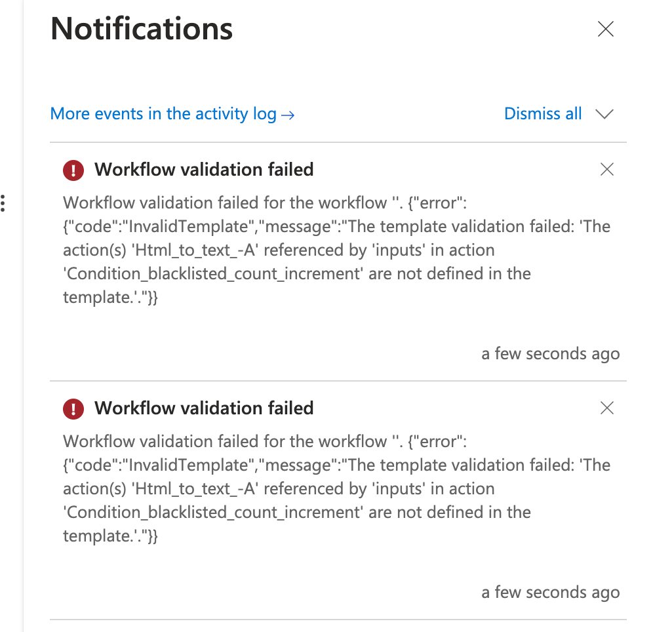The image size is (653, 632).
Task: Click the red error icon on top notification
Action: coord(73,170)
